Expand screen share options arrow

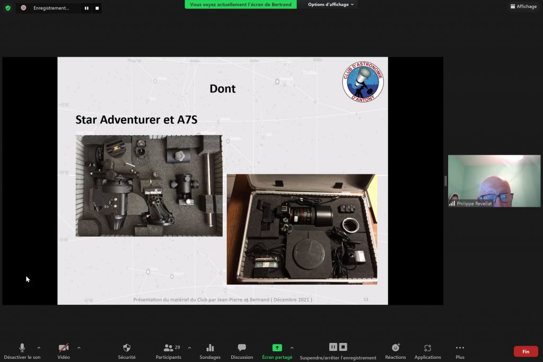pyautogui.click(x=292, y=348)
